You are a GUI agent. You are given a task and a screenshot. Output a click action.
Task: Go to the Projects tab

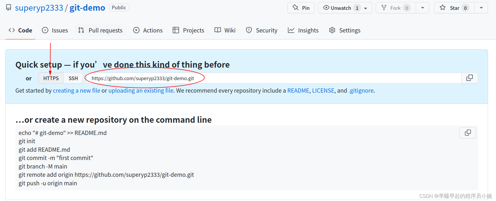pos(188,30)
